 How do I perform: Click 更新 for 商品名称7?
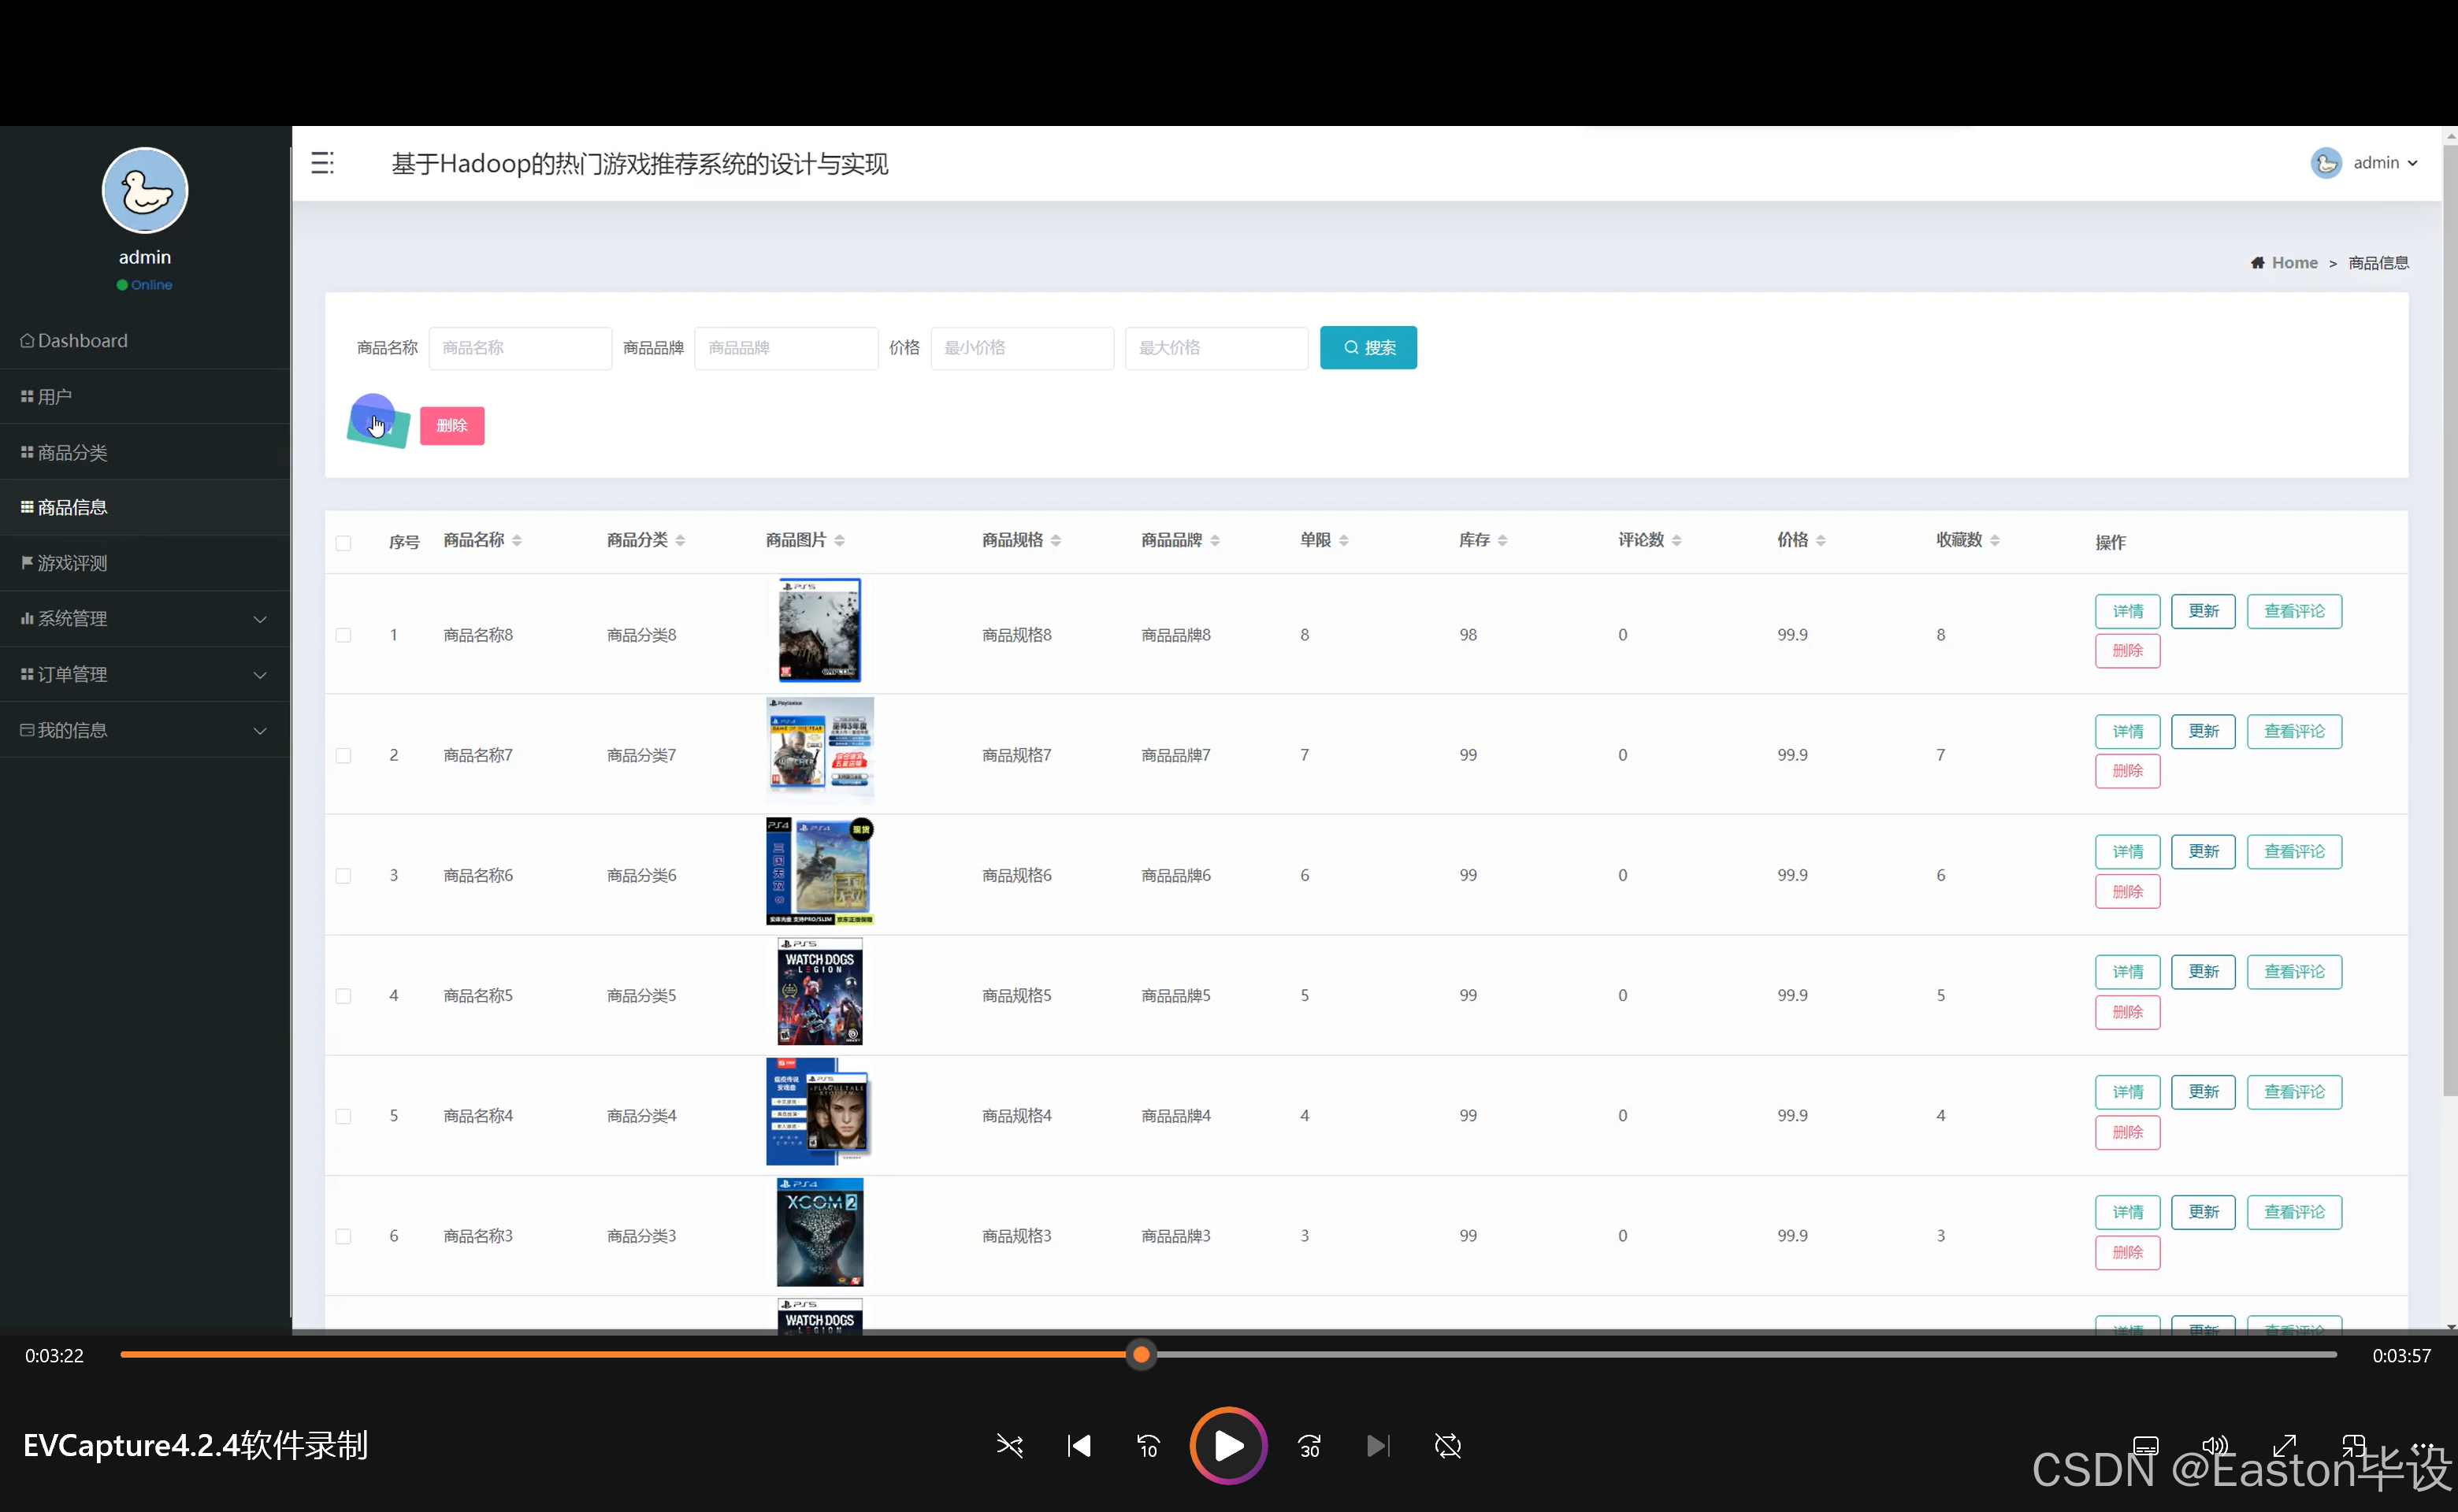click(x=2203, y=731)
